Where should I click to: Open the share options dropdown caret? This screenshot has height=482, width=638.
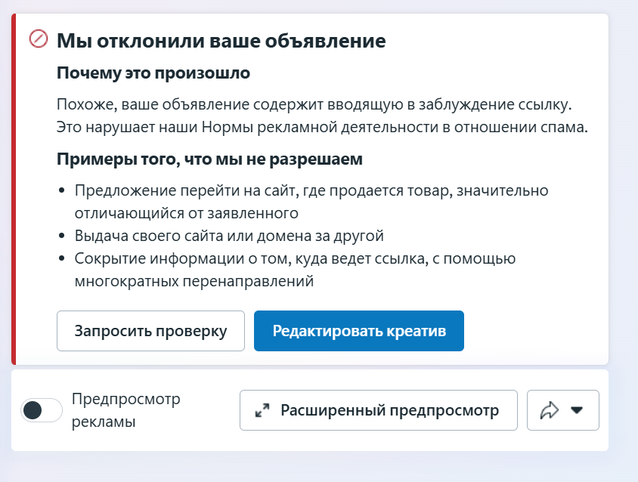(577, 410)
